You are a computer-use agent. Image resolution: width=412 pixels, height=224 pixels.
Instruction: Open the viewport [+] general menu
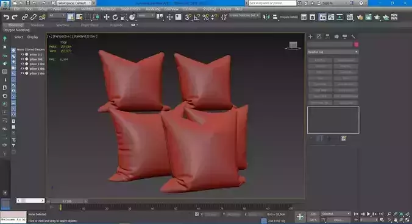pyautogui.click(x=49, y=36)
